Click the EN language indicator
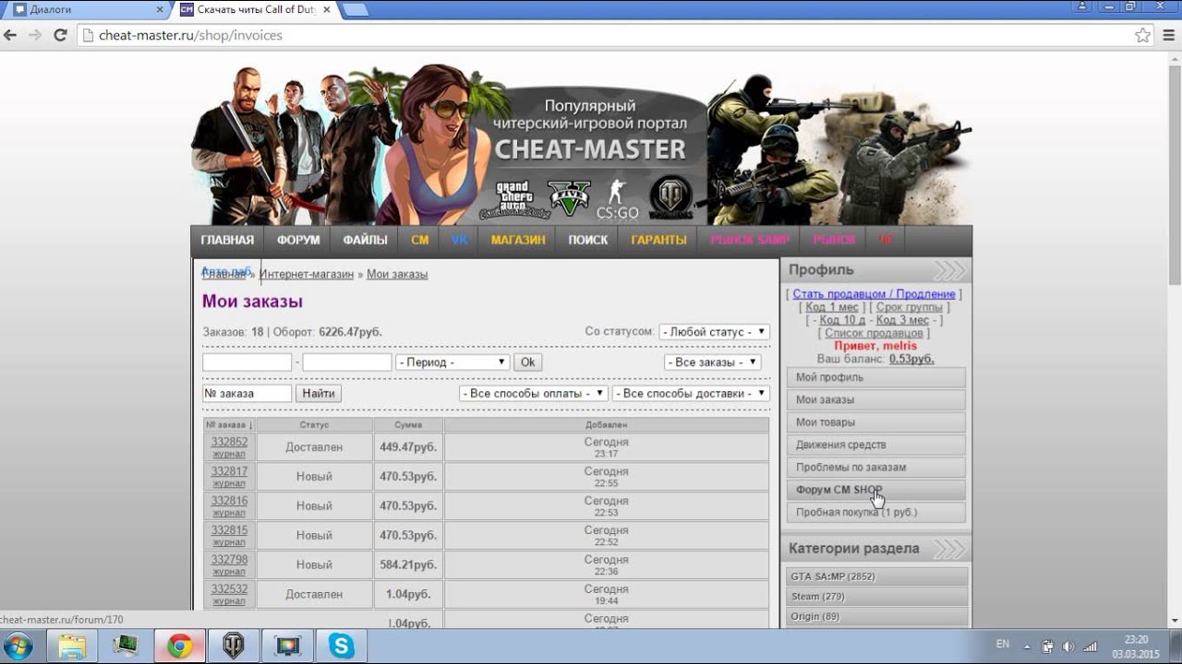 (1003, 643)
